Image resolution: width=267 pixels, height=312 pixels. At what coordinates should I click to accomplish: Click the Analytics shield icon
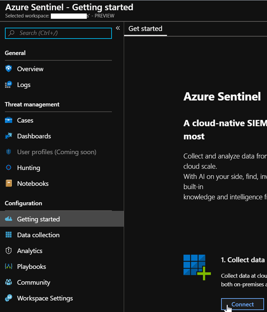pos(9,251)
